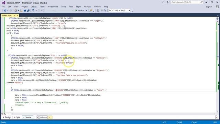Open the Test menu
This screenshot has width=220, height=124.
point(71,7)
